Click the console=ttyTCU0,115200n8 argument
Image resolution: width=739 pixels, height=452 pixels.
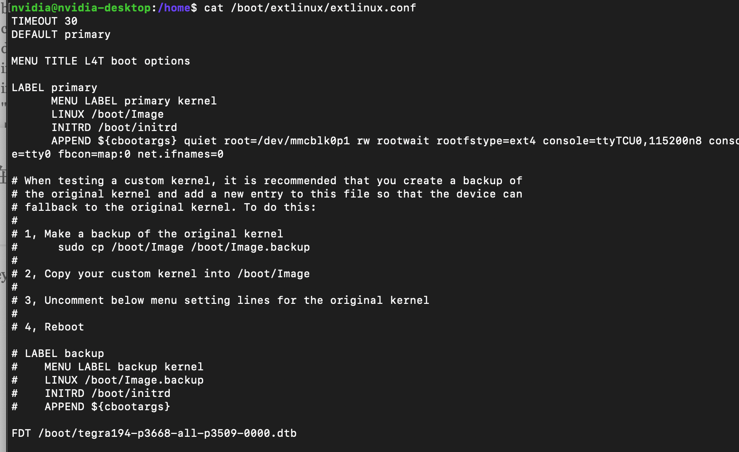coord(622,141)
